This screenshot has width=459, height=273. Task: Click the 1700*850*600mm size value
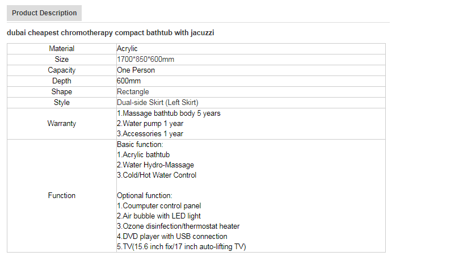tap(145, 60)
